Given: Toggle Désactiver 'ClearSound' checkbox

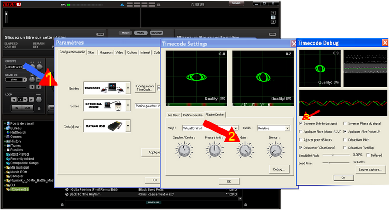Looking at the screenshot, I should point(302,147).
